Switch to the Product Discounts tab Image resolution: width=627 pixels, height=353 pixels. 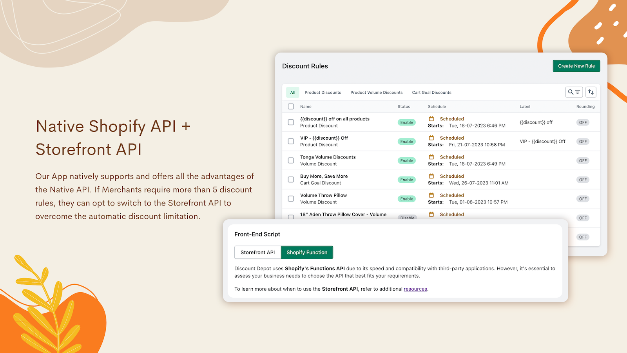click(323, 92)
